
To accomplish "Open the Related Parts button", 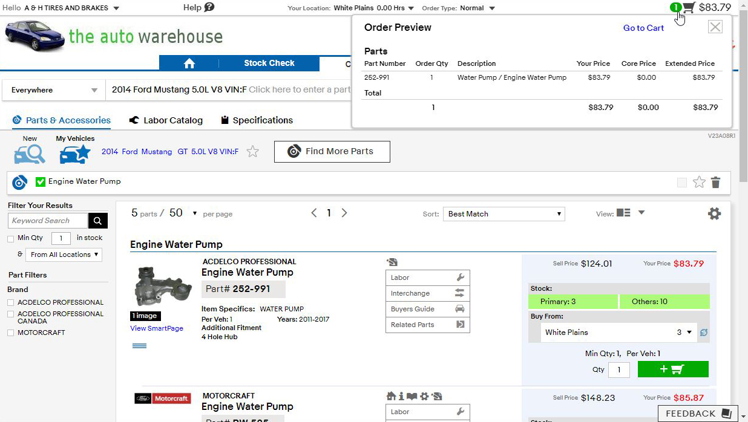I will (x=427, y=325).
